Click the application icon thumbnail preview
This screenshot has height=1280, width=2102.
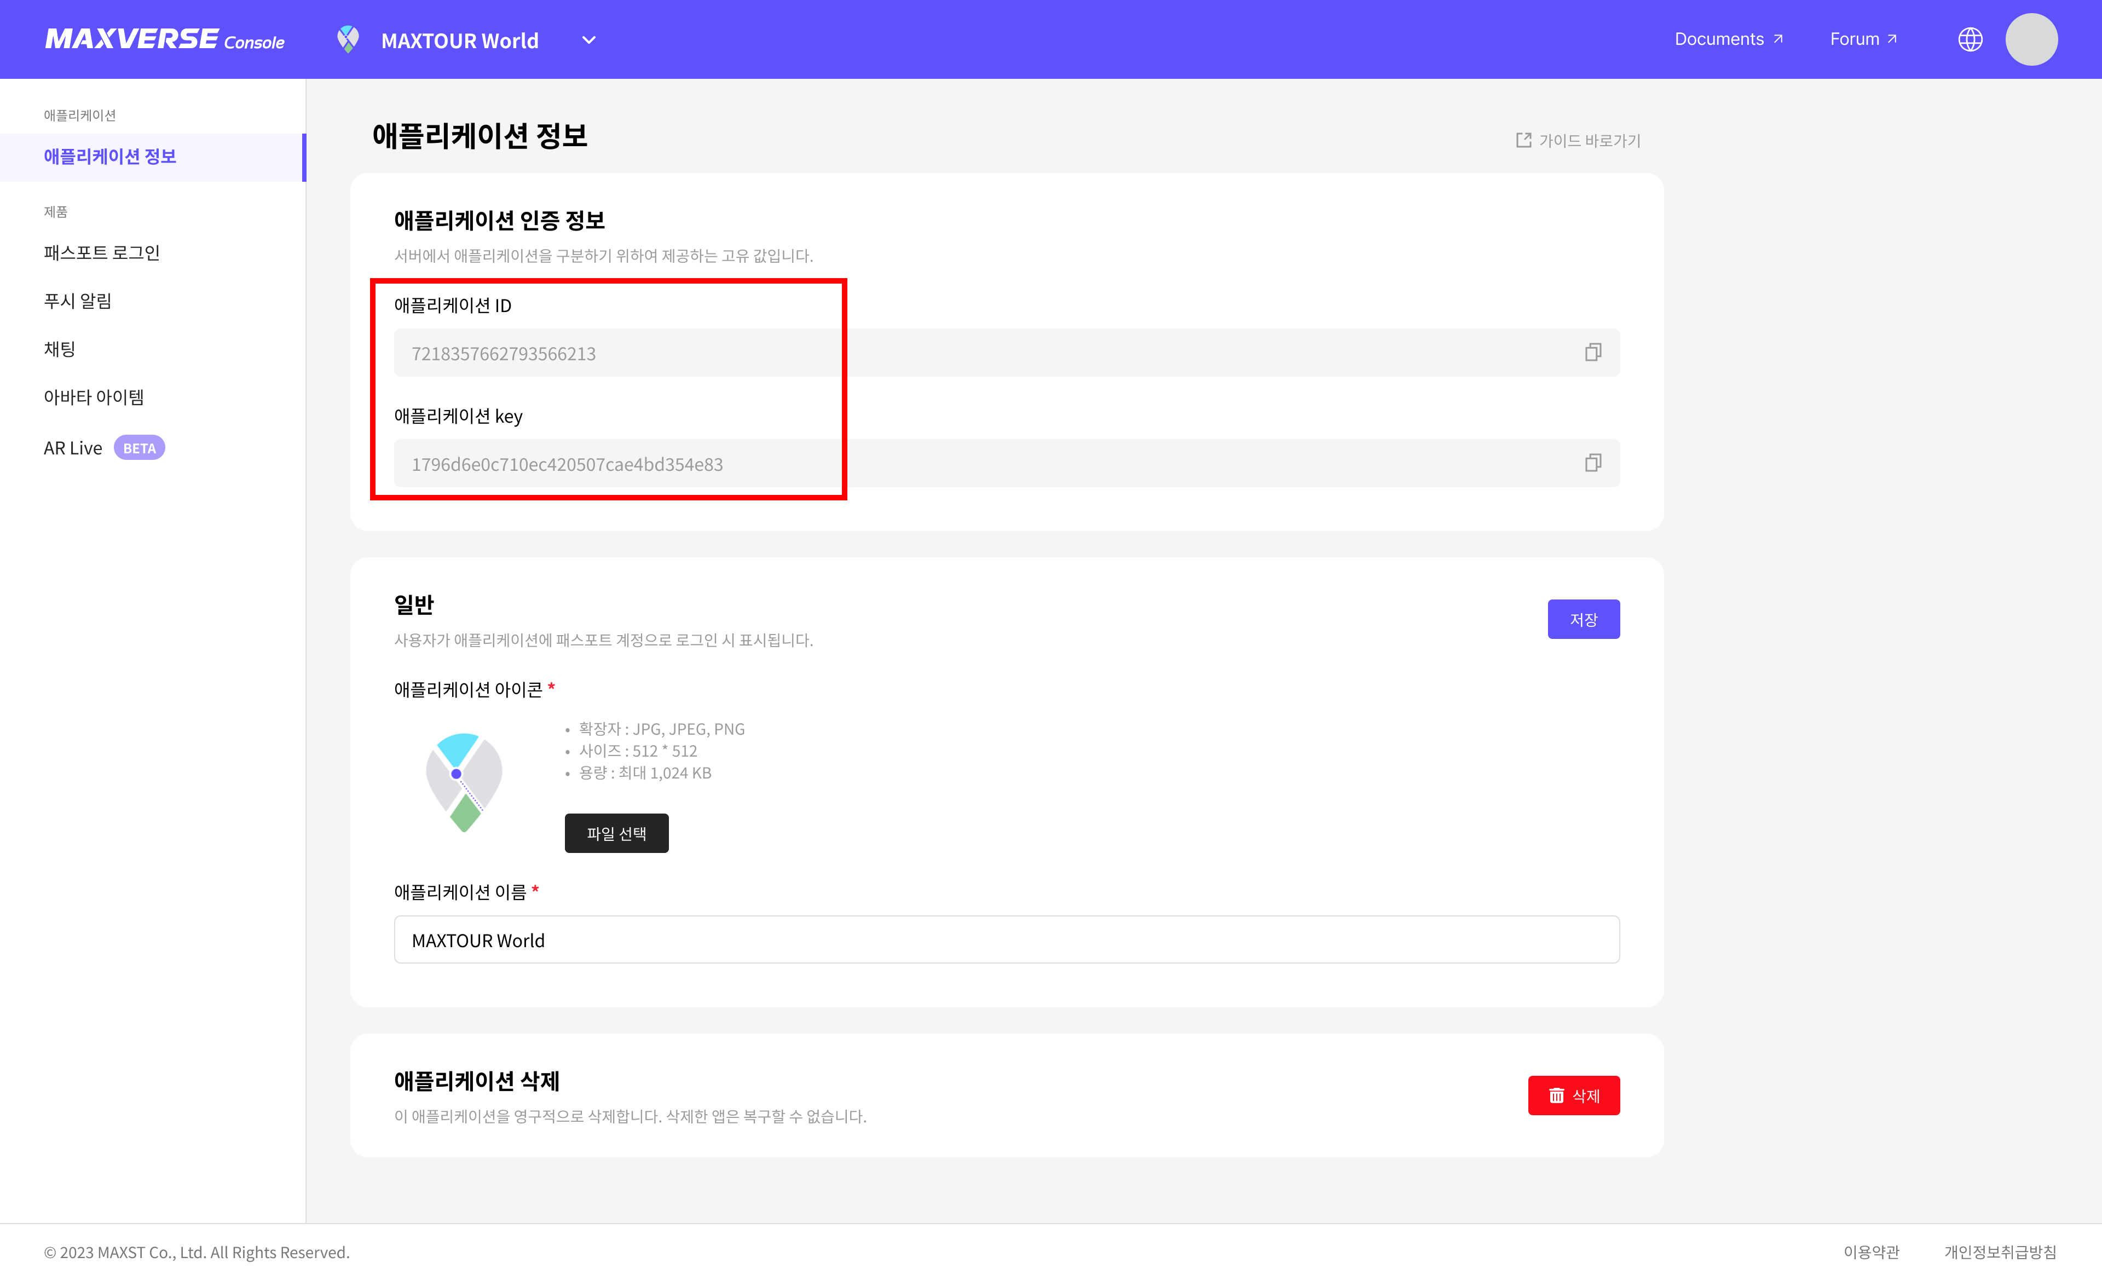[x=464, y=782]
